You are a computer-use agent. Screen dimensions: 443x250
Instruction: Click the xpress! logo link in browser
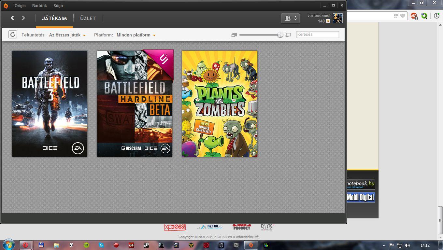pos(175,227)
